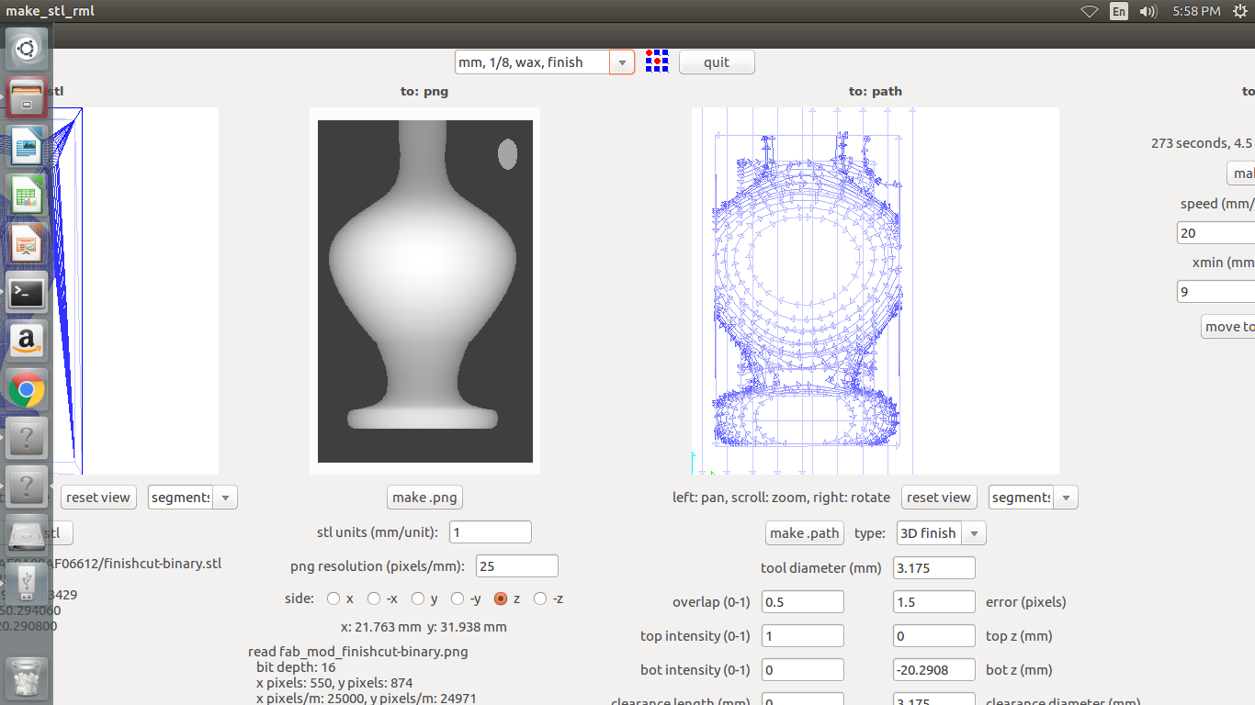Launch LibreOffice Impress from the launcher
This screenshot has height=705, width=1255.
pyautogui.click(x=27, y=244)
